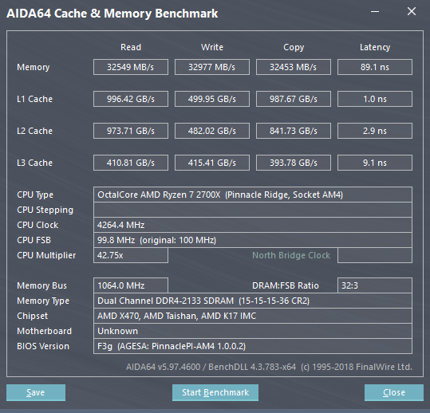Click the Latency column header

click(375, 47)
